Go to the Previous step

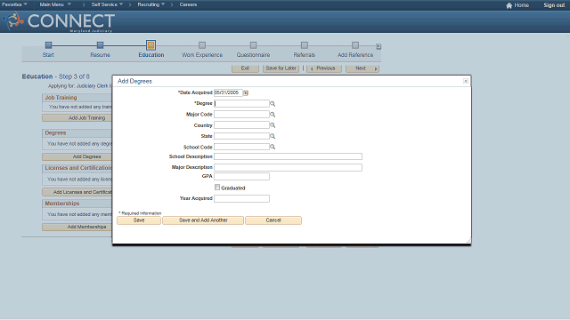click(324, 68)
